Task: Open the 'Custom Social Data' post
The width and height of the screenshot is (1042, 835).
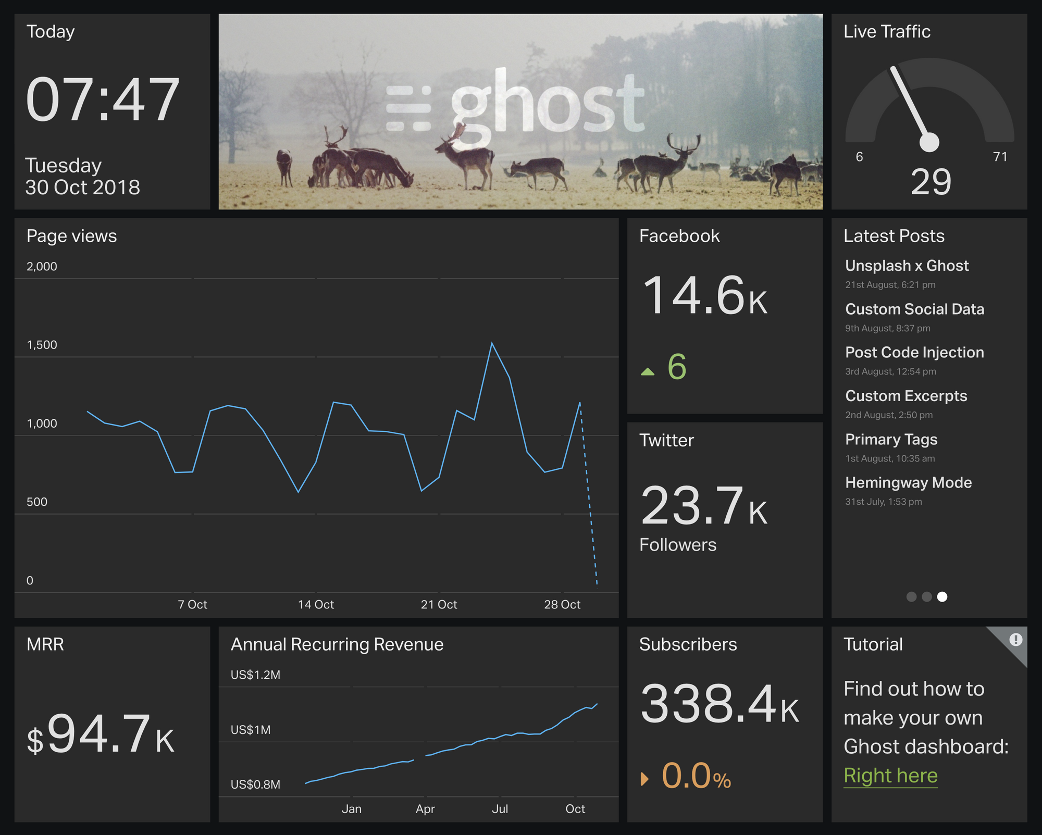Action: (x=914, y=309)
